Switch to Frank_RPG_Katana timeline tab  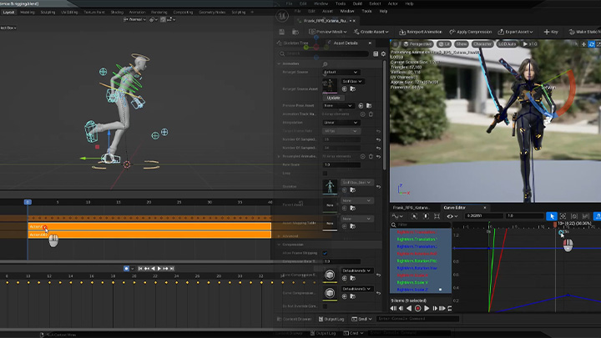[411, 208]
